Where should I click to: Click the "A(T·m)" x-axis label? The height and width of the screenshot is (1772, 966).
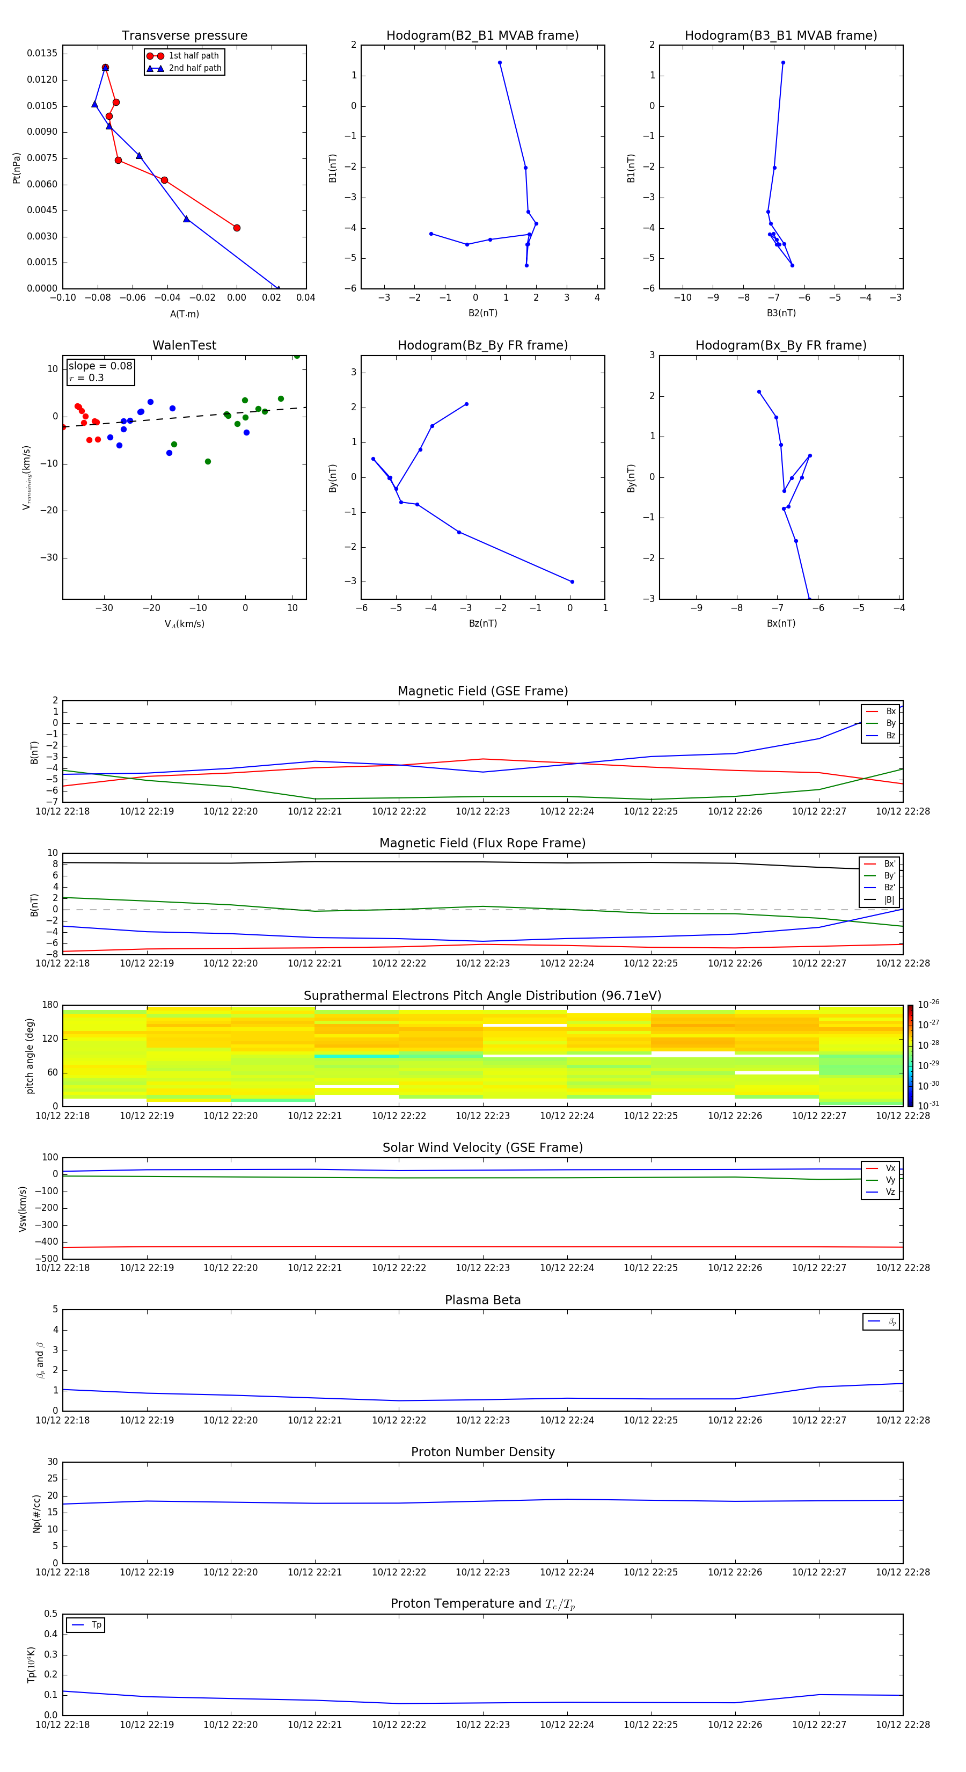184,314
